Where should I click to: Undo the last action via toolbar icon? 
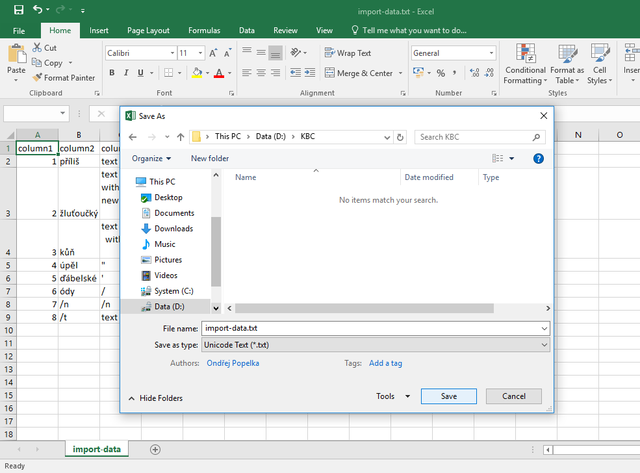pos(38,9)
